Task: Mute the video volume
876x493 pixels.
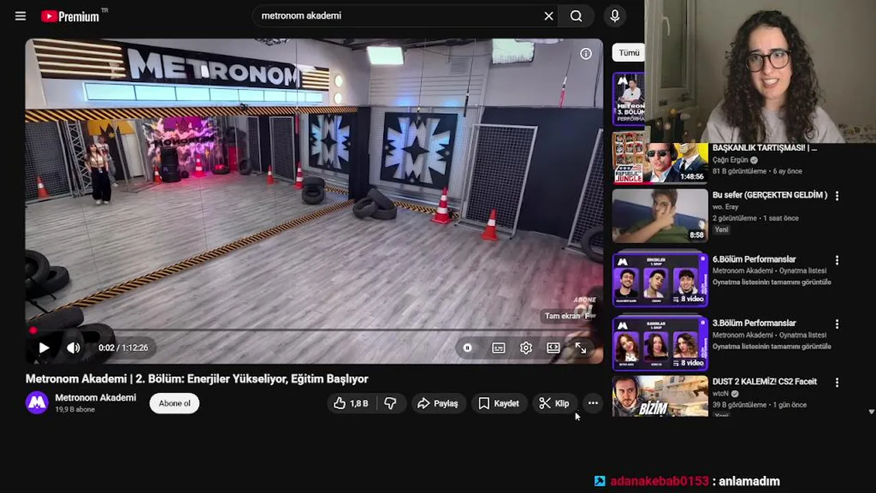Action: coord(73,348)
